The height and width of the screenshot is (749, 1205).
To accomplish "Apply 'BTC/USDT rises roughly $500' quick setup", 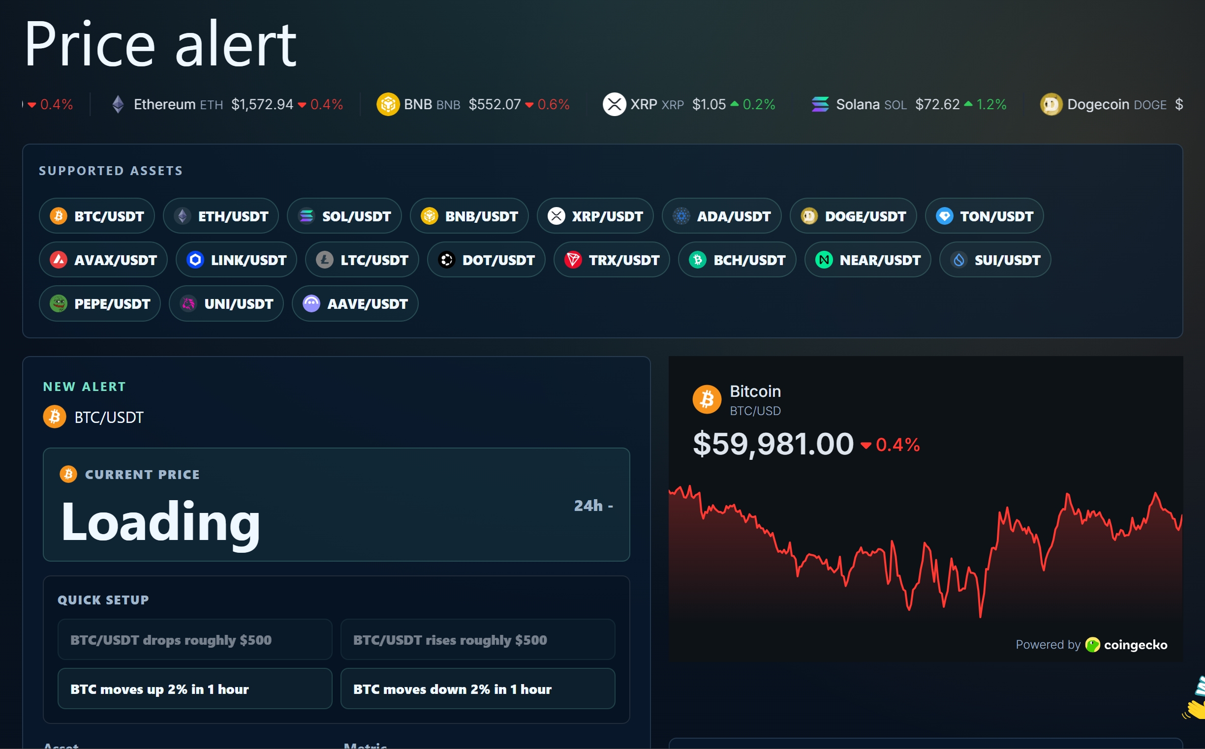I will 478,639.
